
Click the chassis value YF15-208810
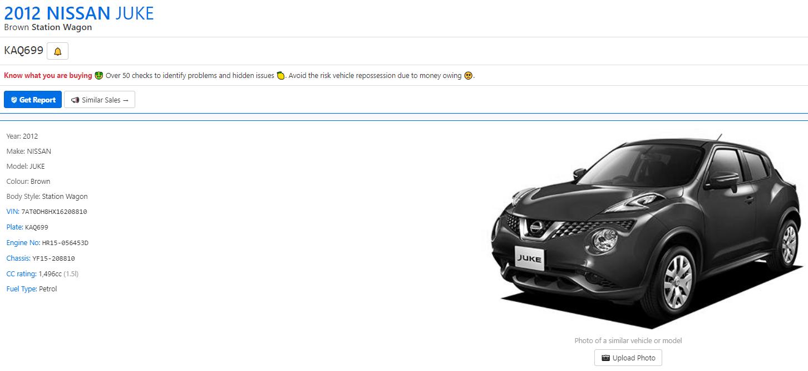(53, 258)
